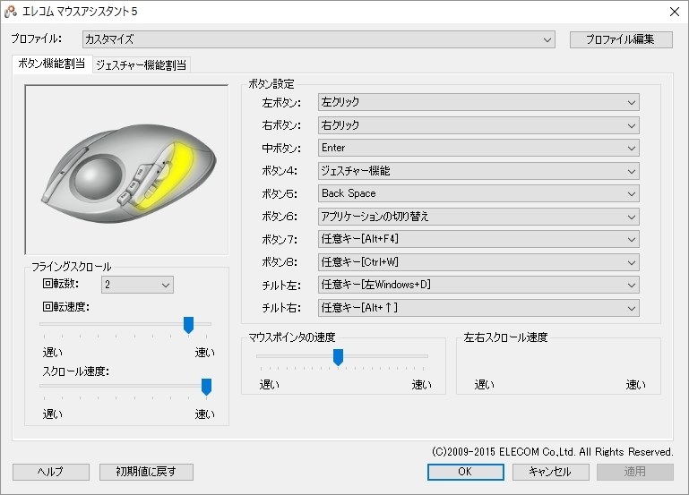The image size is (689, 495).
Task: Open the ボタン8 dropdown set to Ctrl+W
Action: point(478,262)
